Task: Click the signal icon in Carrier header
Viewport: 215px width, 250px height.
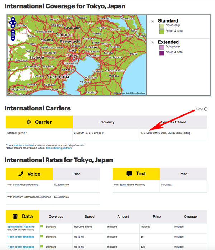Action: 29,122
